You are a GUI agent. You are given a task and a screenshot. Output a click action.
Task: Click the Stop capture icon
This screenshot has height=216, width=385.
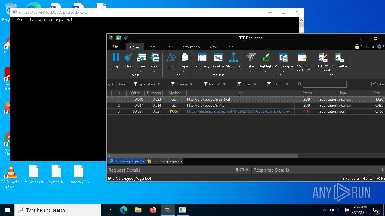pos(115,57)
